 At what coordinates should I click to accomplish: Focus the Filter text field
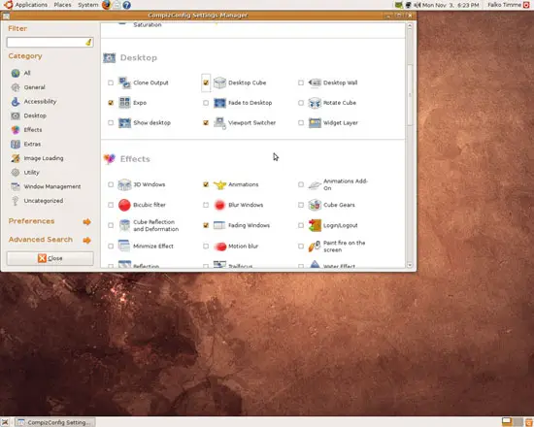pos(50,43)
